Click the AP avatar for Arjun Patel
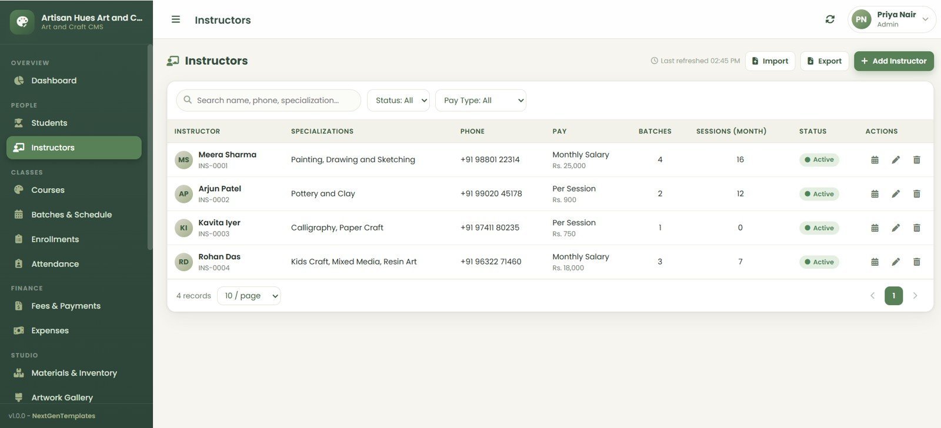Screen dimensions: 941x428 183,194
